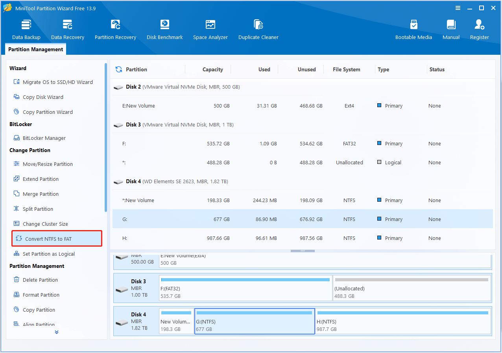
Task: Launch Data Recovery tool
Action: 68,30
